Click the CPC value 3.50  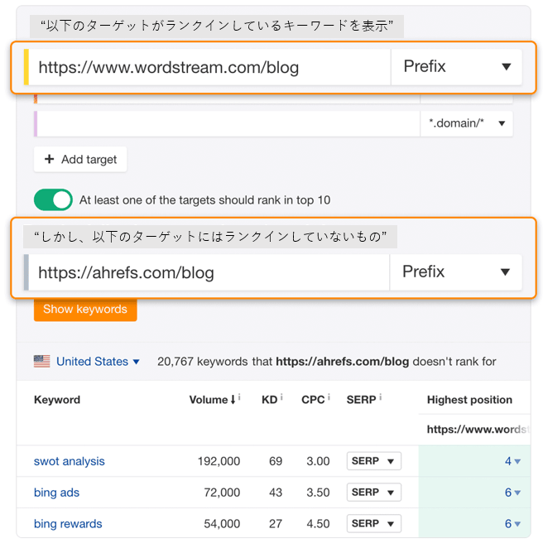tap(318, 493)
